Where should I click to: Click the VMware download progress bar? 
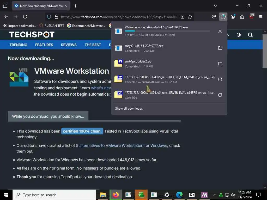pyautogui.click(x=167, y=31)
